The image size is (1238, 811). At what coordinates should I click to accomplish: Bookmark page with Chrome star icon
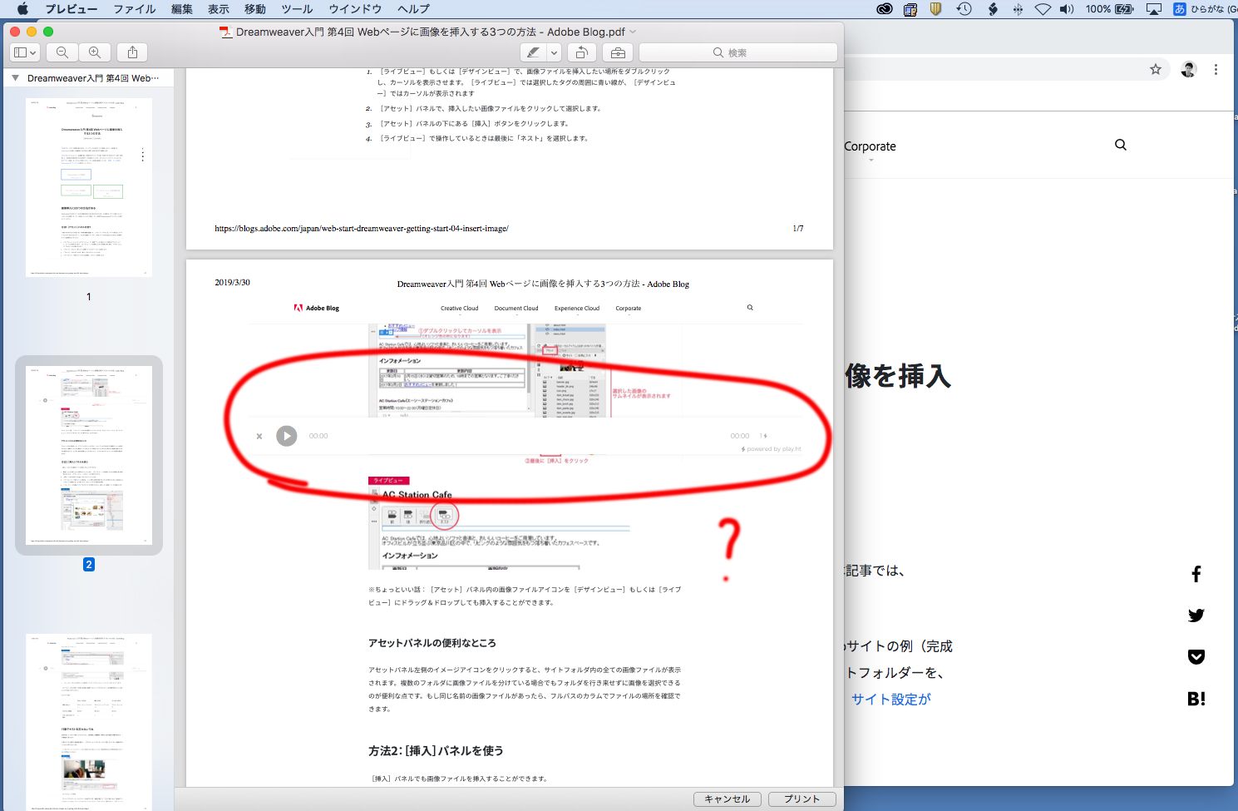point(1156,70)
